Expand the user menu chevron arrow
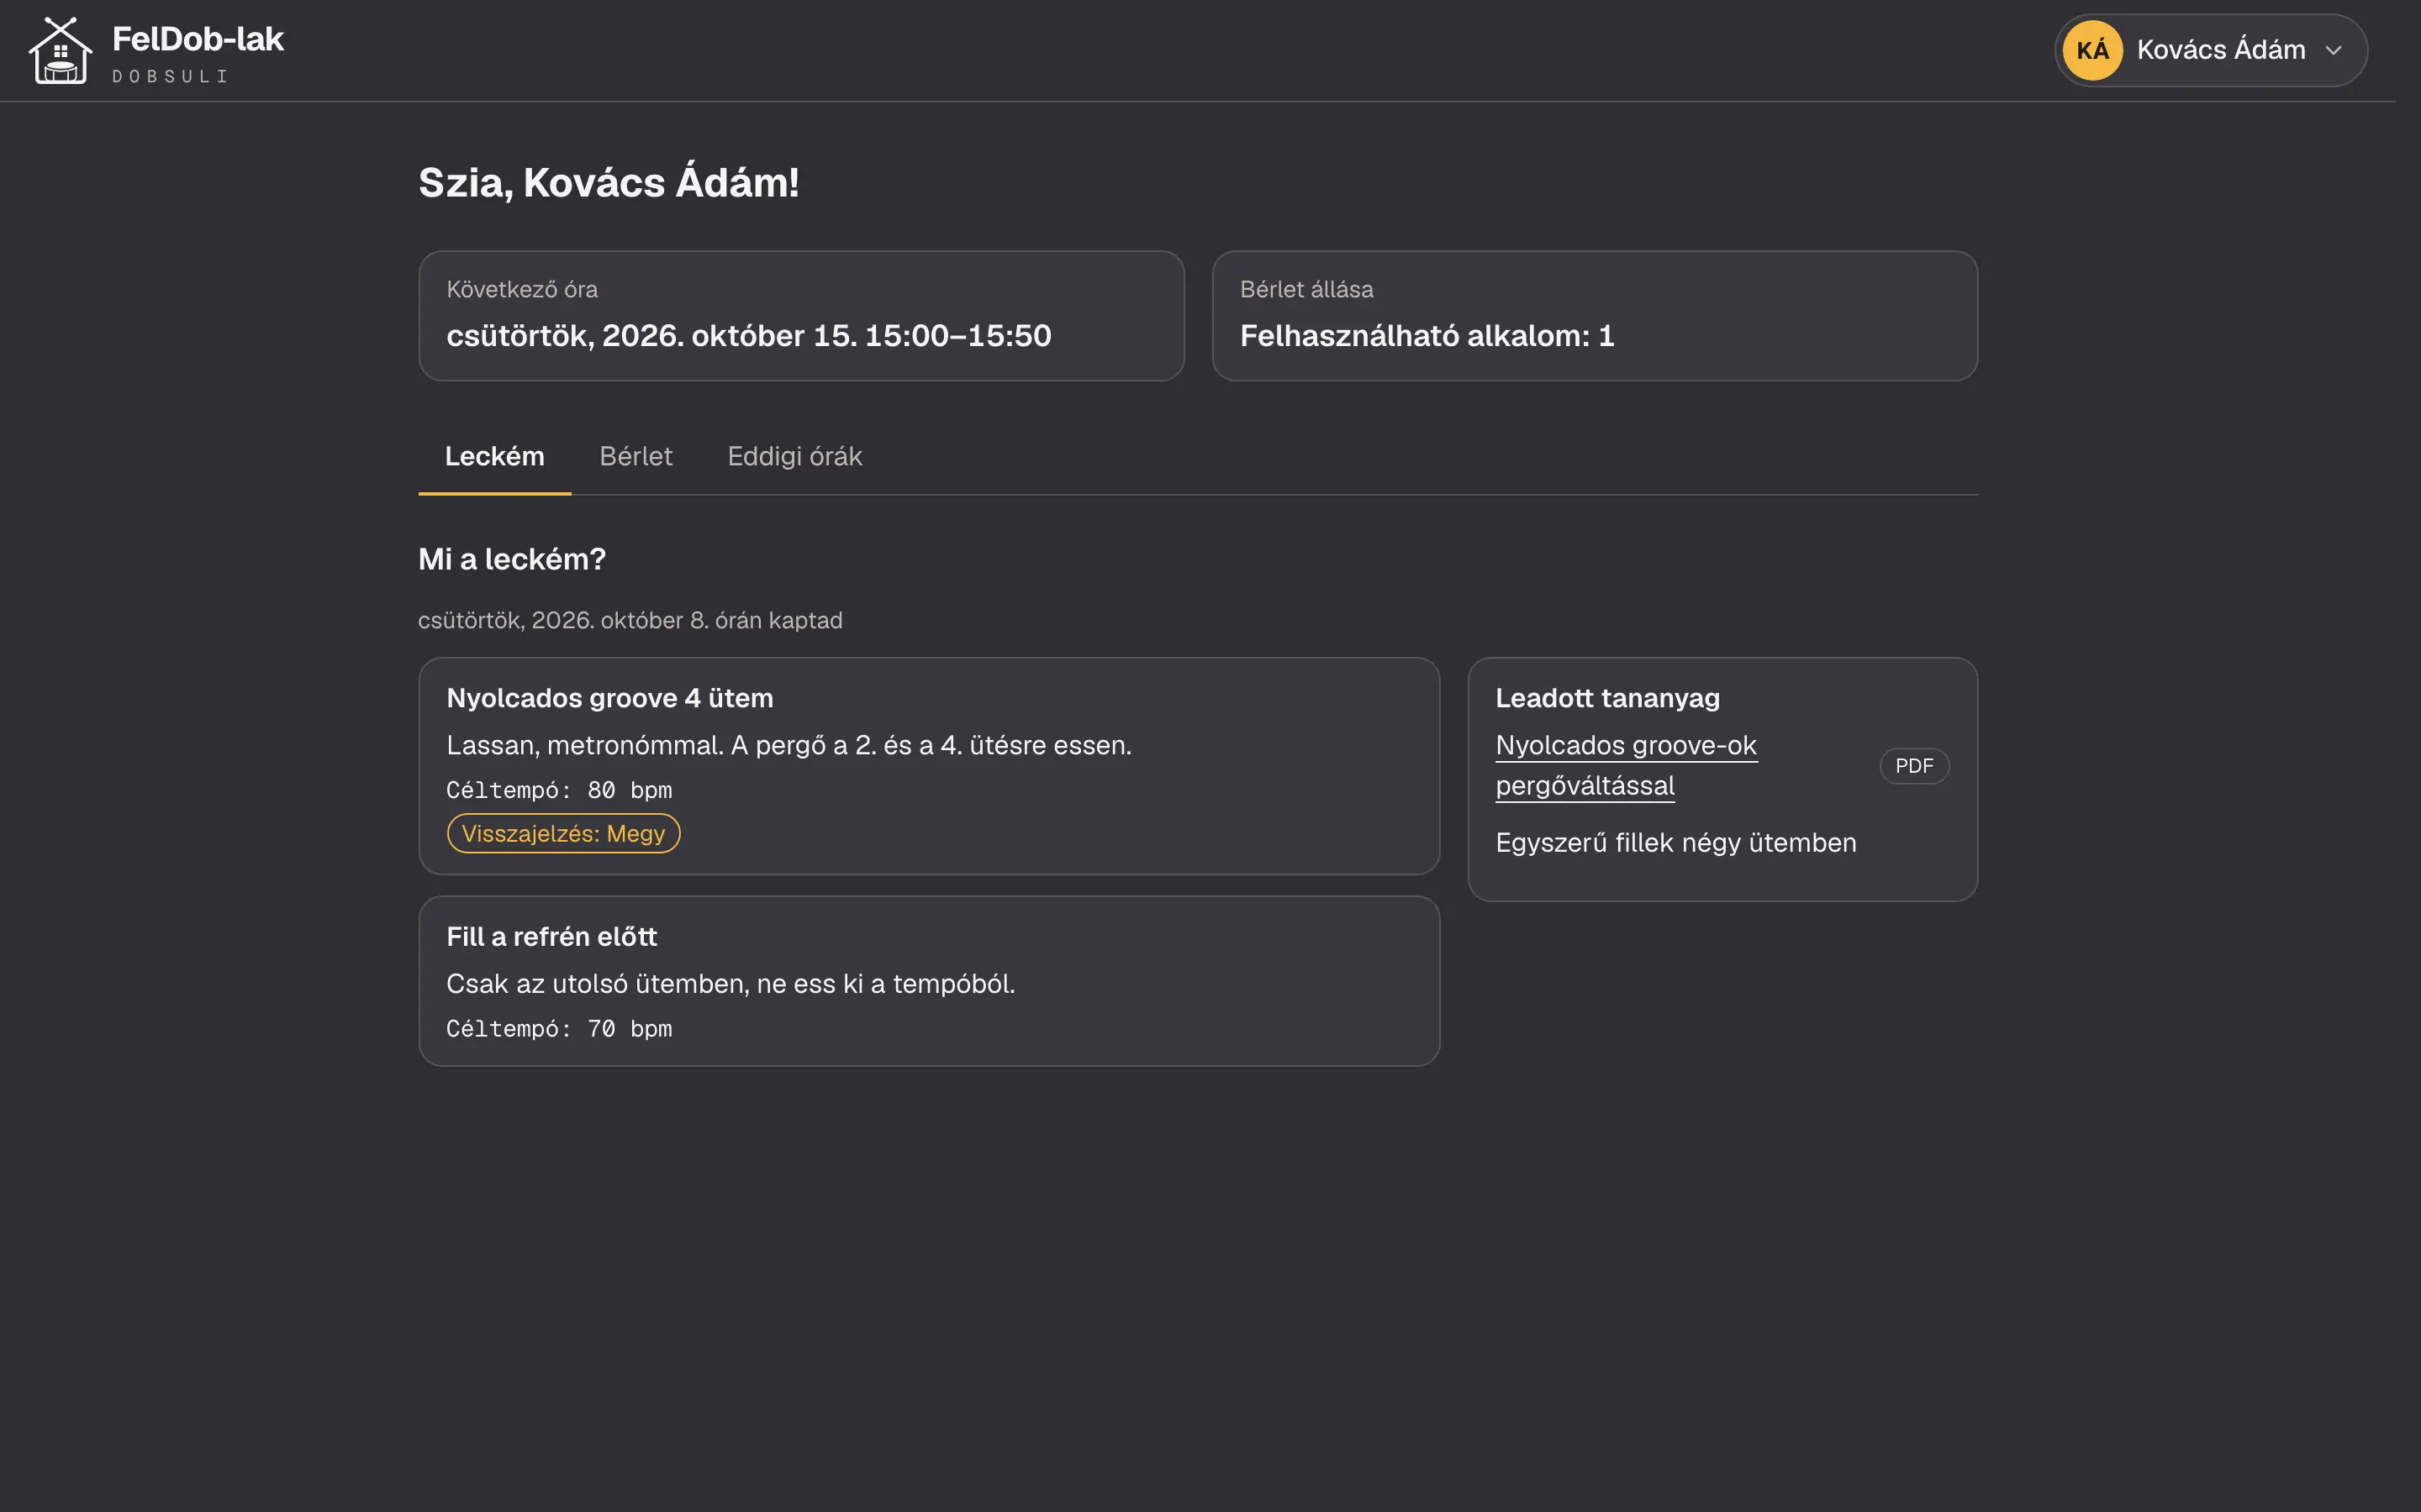2421x1512 pixels. coord(2333,50)
